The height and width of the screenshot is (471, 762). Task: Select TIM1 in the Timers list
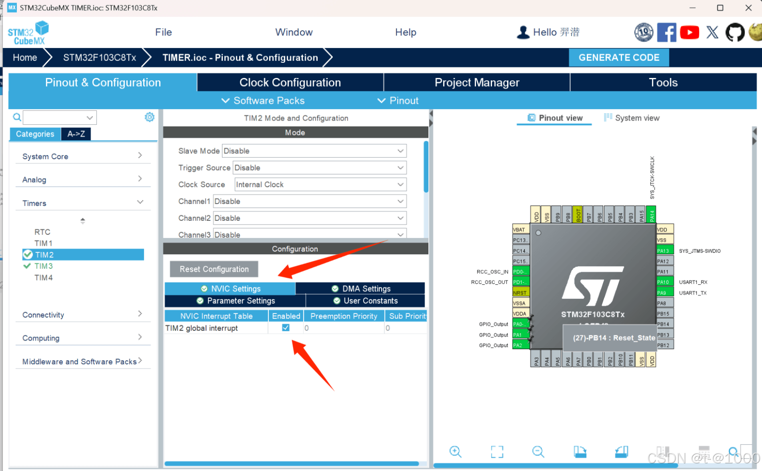coord(43,243)
